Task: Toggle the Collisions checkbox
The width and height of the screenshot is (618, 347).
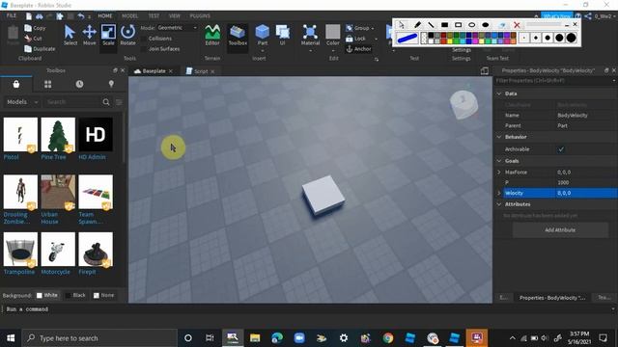Action: coord(144,39)
